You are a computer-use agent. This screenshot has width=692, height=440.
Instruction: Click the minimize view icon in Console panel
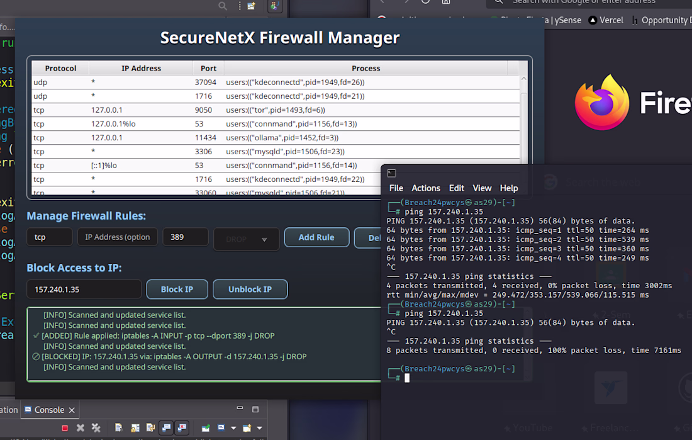click(x=240, y=409)
